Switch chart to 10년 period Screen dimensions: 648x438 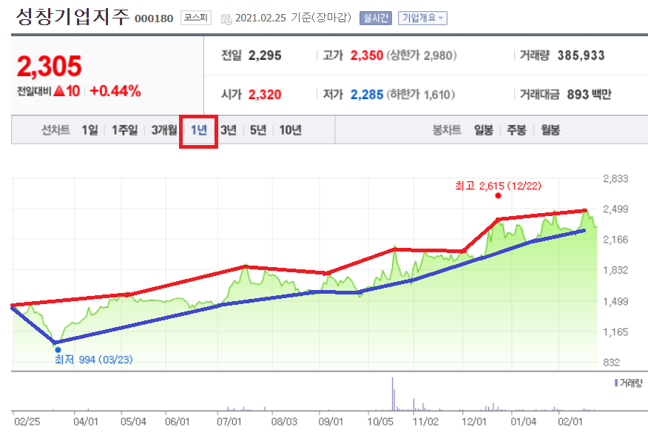(291, 130)
